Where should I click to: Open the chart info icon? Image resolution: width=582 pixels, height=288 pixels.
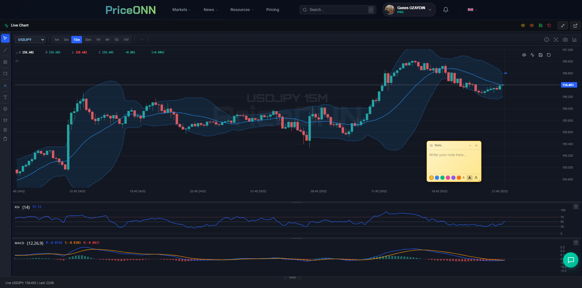[546, 40]
